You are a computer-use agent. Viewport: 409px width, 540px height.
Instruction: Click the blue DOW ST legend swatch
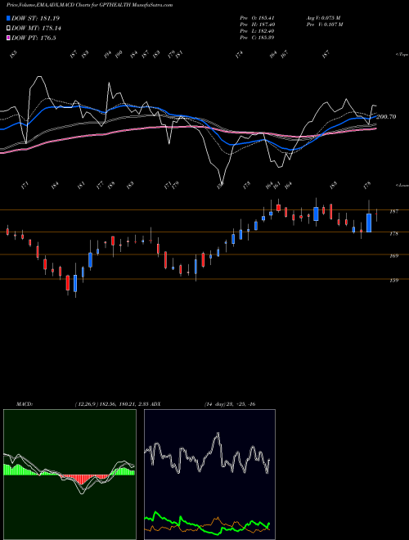(8, 18)
